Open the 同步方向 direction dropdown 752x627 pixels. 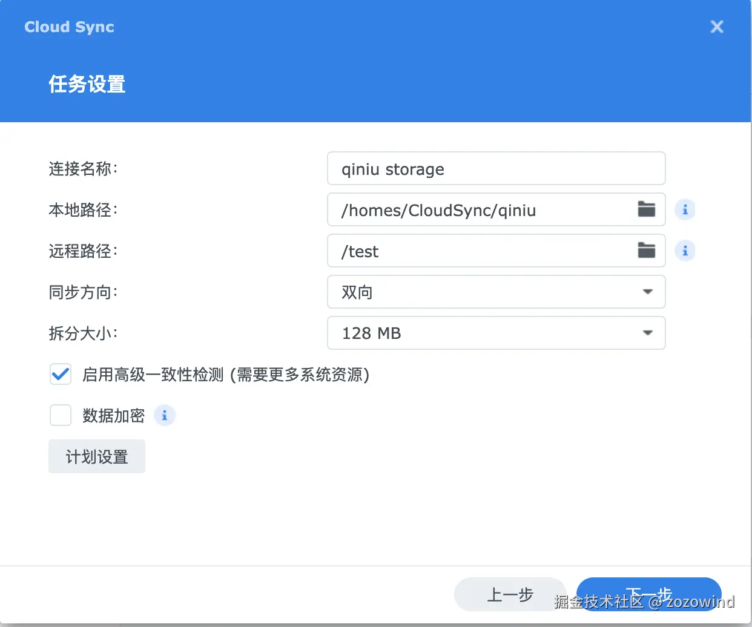click(x=496, y=292)
